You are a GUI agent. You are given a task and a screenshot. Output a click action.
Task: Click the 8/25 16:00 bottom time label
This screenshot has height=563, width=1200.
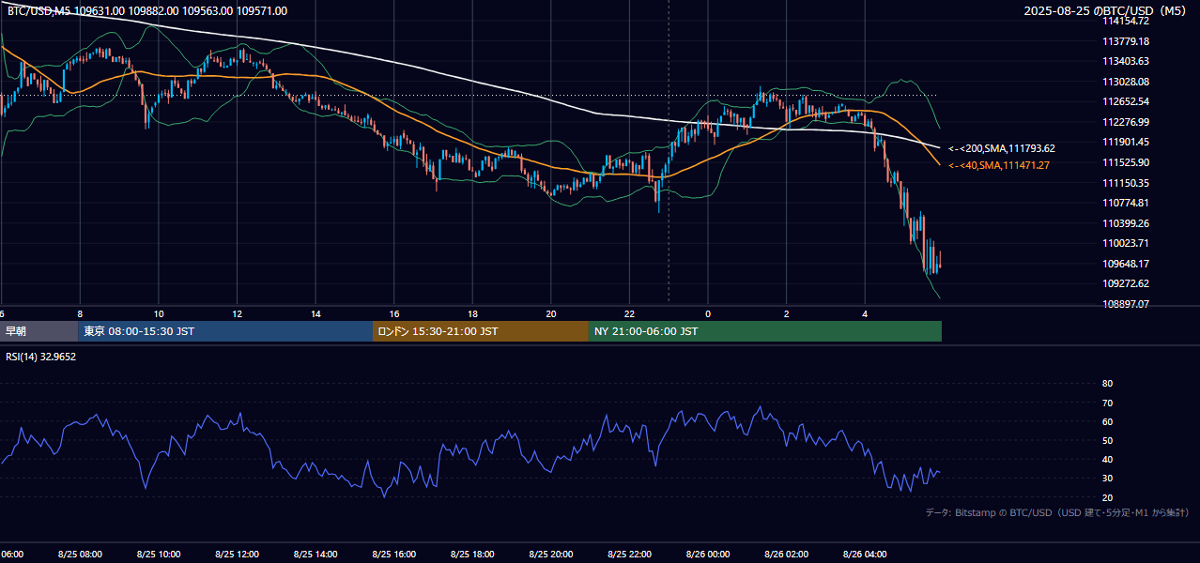click(x=394, y=555)
